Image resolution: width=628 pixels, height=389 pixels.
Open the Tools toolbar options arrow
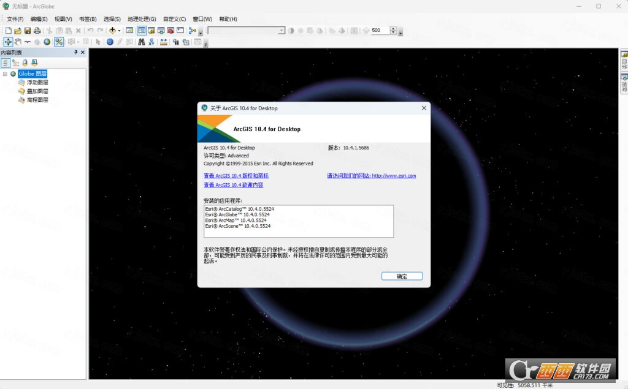(x=206, y=43)
